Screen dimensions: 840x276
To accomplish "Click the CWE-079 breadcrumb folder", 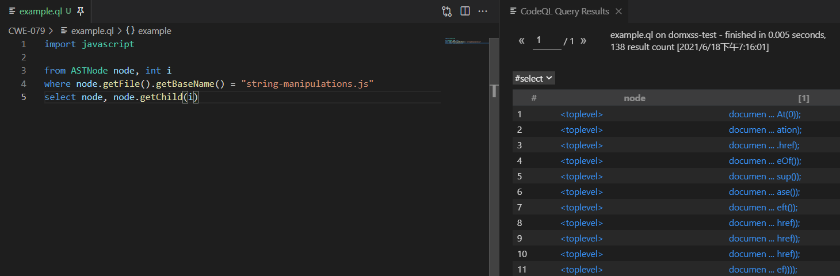I will (x=27, y=30).
